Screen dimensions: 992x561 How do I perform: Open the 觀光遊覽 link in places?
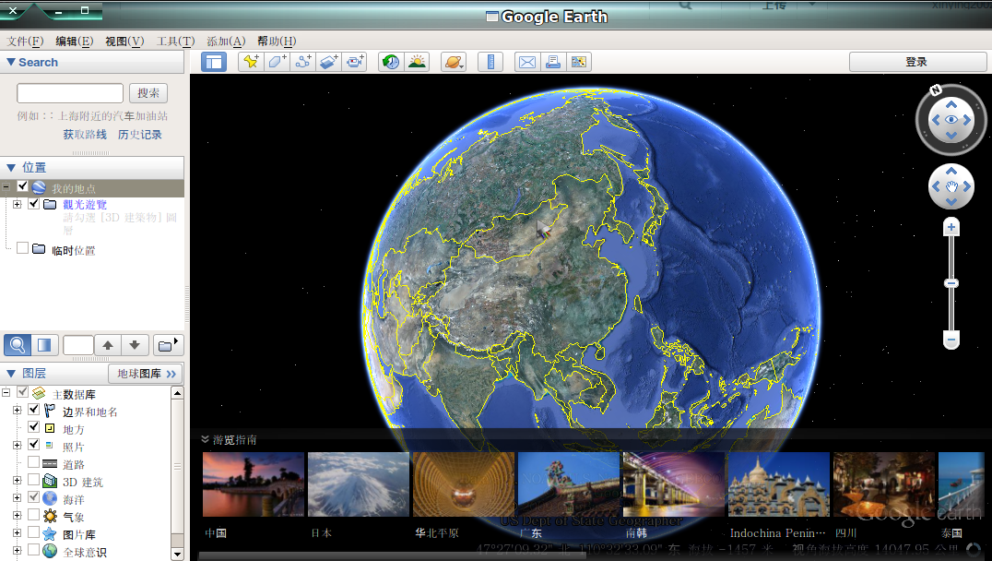click(85, 205)
